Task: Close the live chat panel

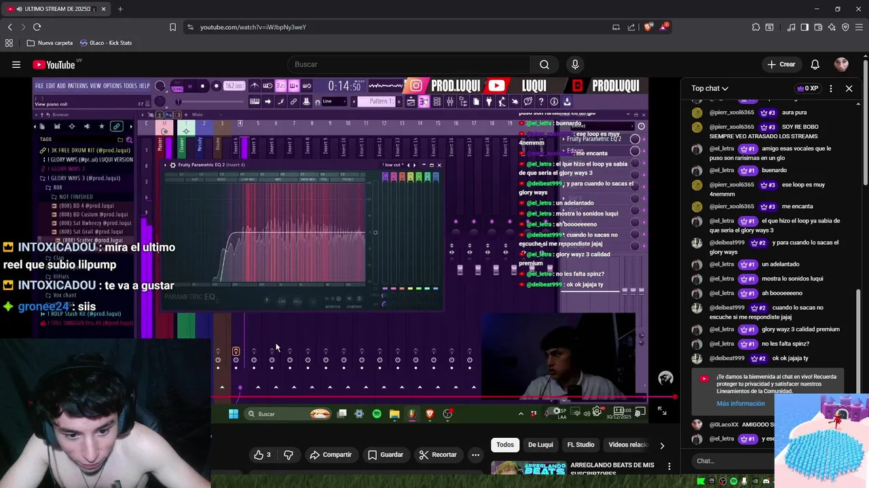Action: [x=849, y=88]
